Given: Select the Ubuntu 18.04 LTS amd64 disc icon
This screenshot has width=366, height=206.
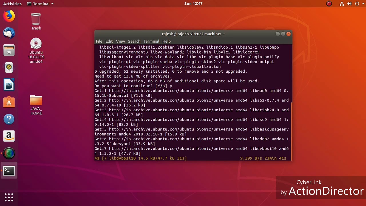Looking at the screenshot, I should click(x=36, y=51).
